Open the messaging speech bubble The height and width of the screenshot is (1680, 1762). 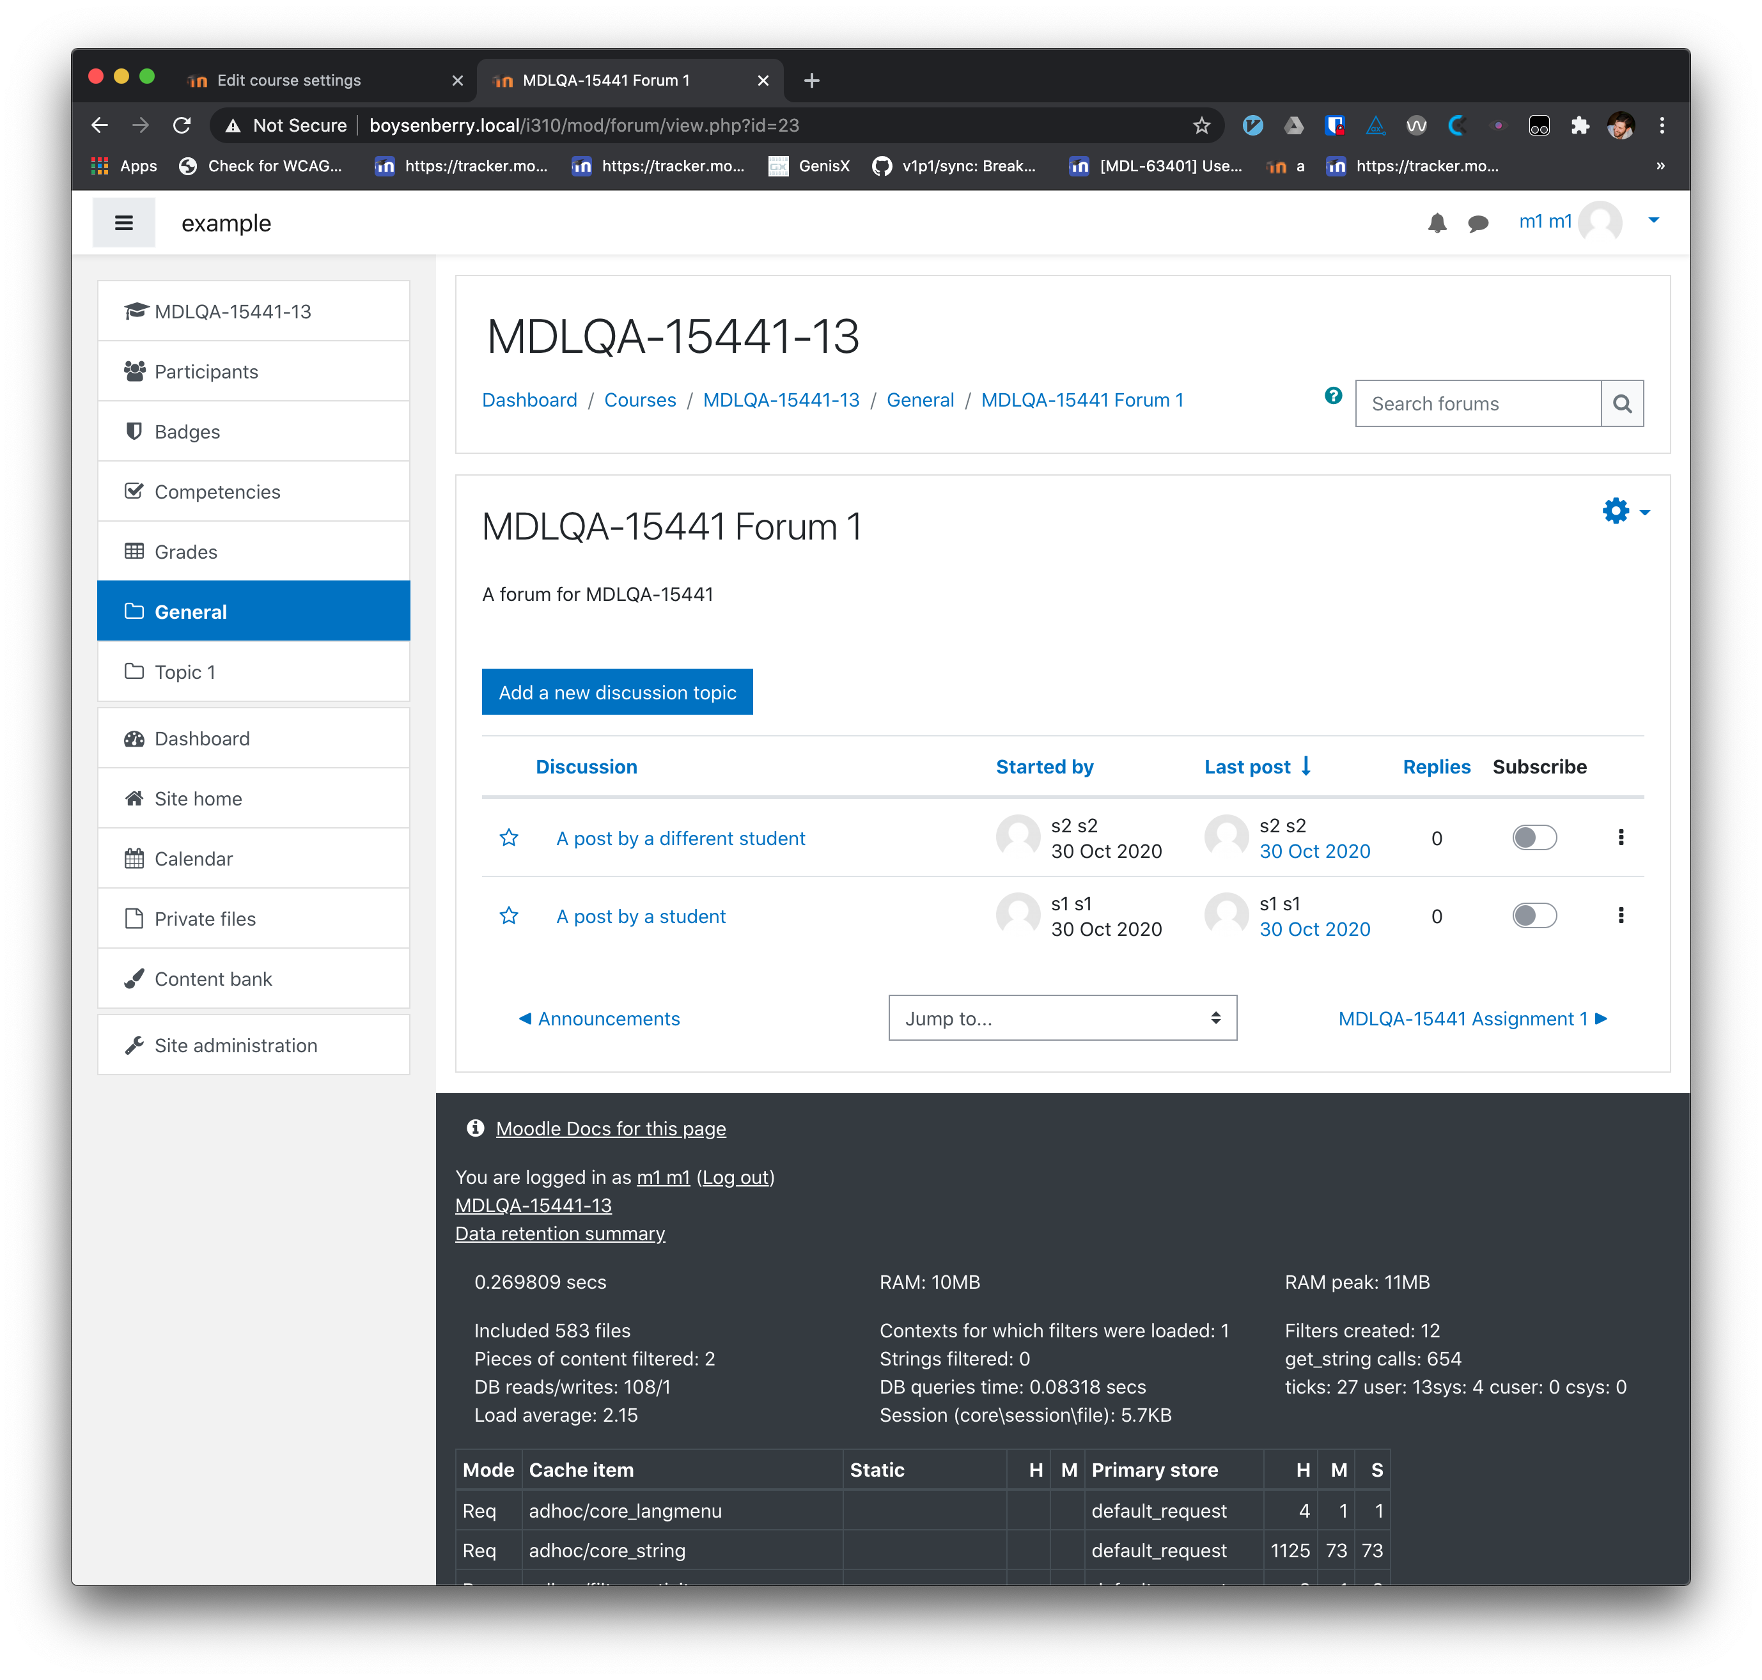point(1477,223)
